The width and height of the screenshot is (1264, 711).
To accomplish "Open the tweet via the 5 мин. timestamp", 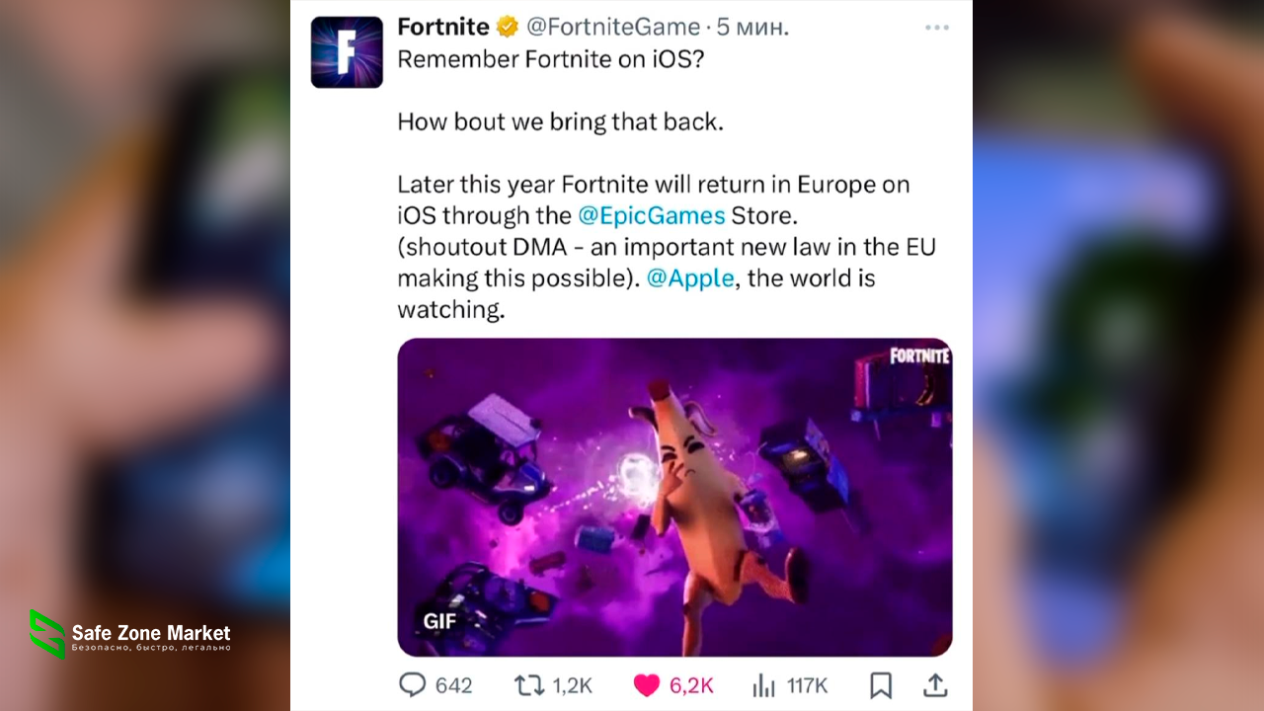I will [752, 28].
